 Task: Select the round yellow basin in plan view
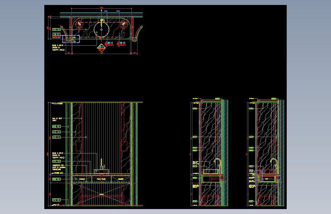[x=101, y=29]
